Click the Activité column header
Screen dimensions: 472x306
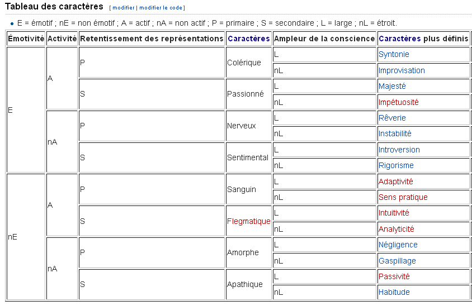point(62,39)
